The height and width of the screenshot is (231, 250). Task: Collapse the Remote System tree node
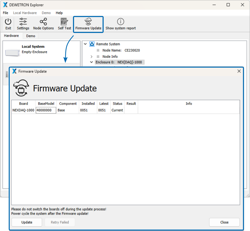(x=85, y=44)
